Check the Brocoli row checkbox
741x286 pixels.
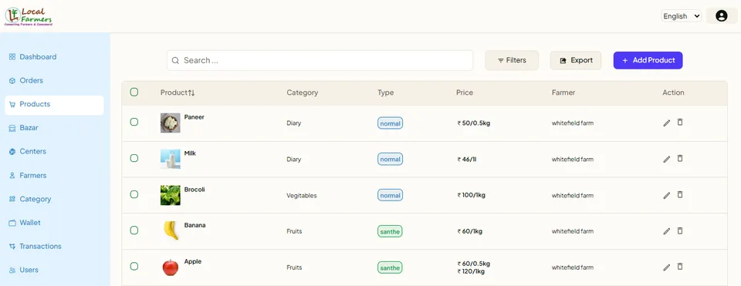[x=134, y=194]
